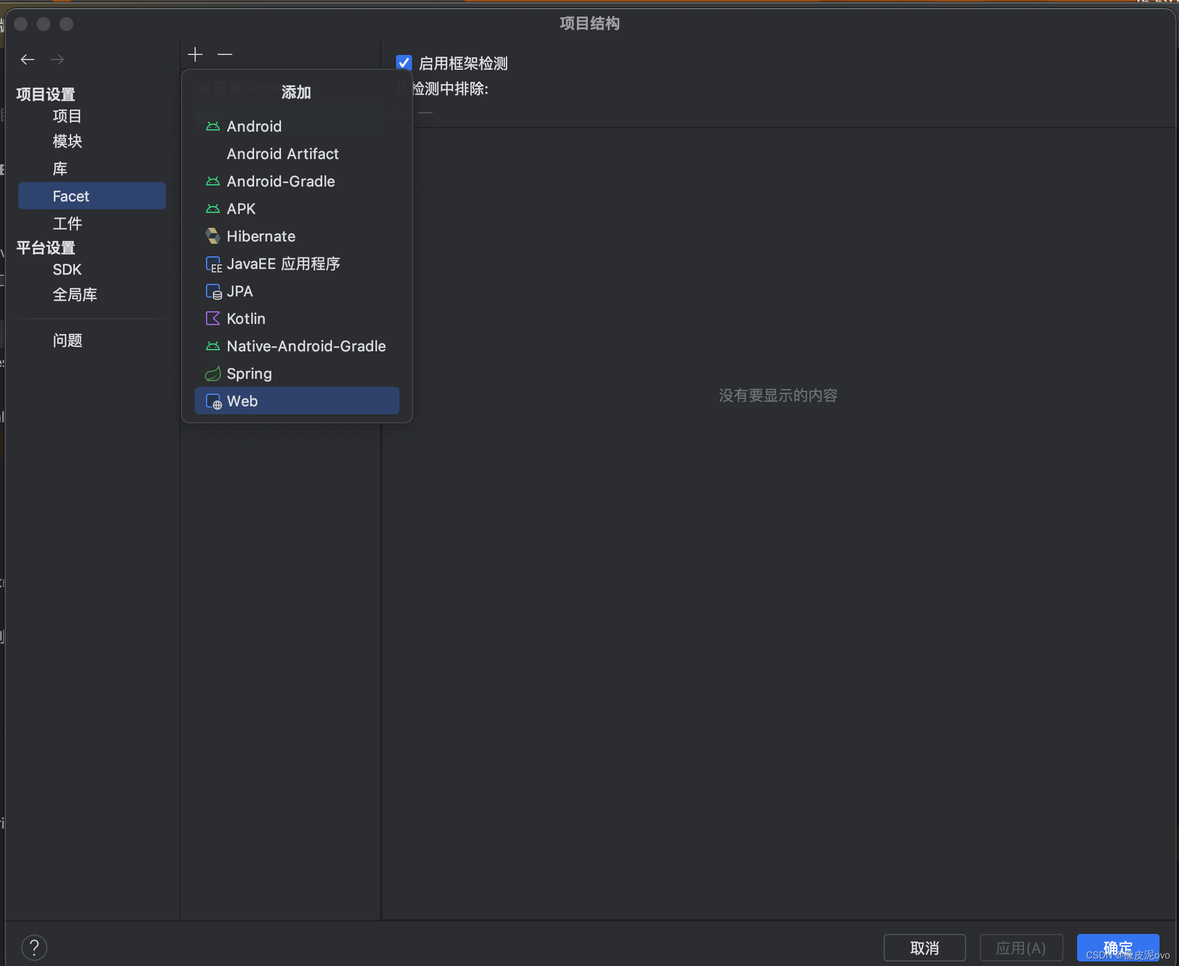Click the 项目设置 section header
This screenshot has height=966, width=1179.
tap(46, 94)
